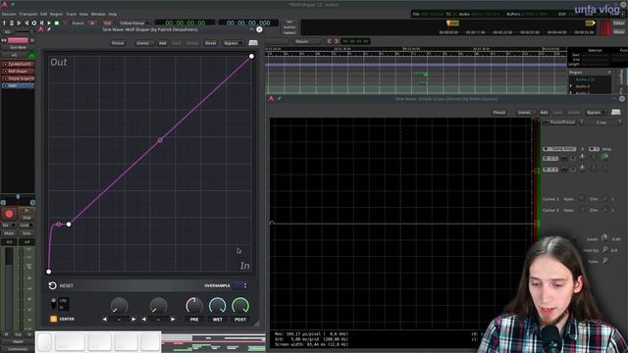Adjust the POST gain knob
Viewport: 628px width, 353px height.
pyautogui.click(x=240, y=306)
